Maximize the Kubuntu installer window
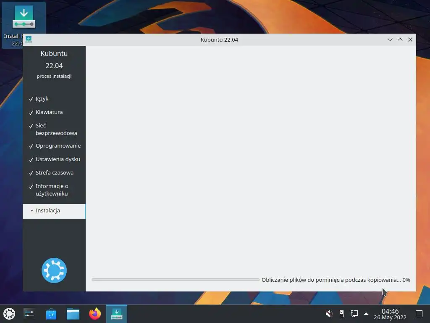 (400, 40)
